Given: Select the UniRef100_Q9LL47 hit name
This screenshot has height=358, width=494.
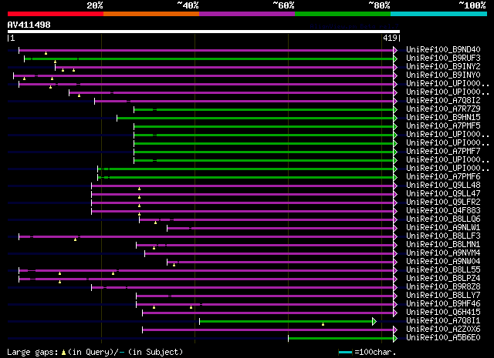Looking at the screenshot, I should [x=443, y=194].
